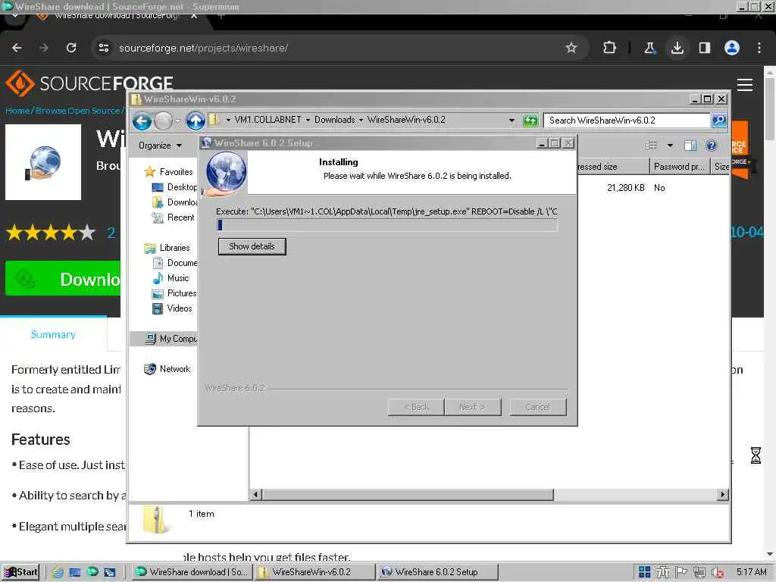This screenshot has height=582, width=776.
Task: Switch to the Summary tab
Action: coord(54,334)
